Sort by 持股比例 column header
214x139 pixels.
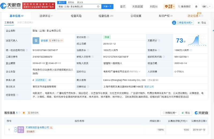coord(155,121)
